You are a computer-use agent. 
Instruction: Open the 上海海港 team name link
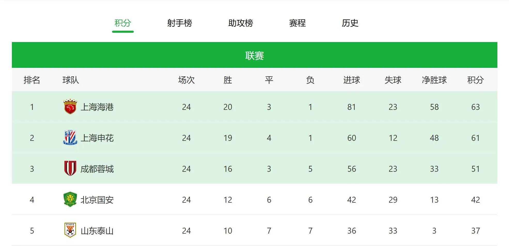coord(97,107)
